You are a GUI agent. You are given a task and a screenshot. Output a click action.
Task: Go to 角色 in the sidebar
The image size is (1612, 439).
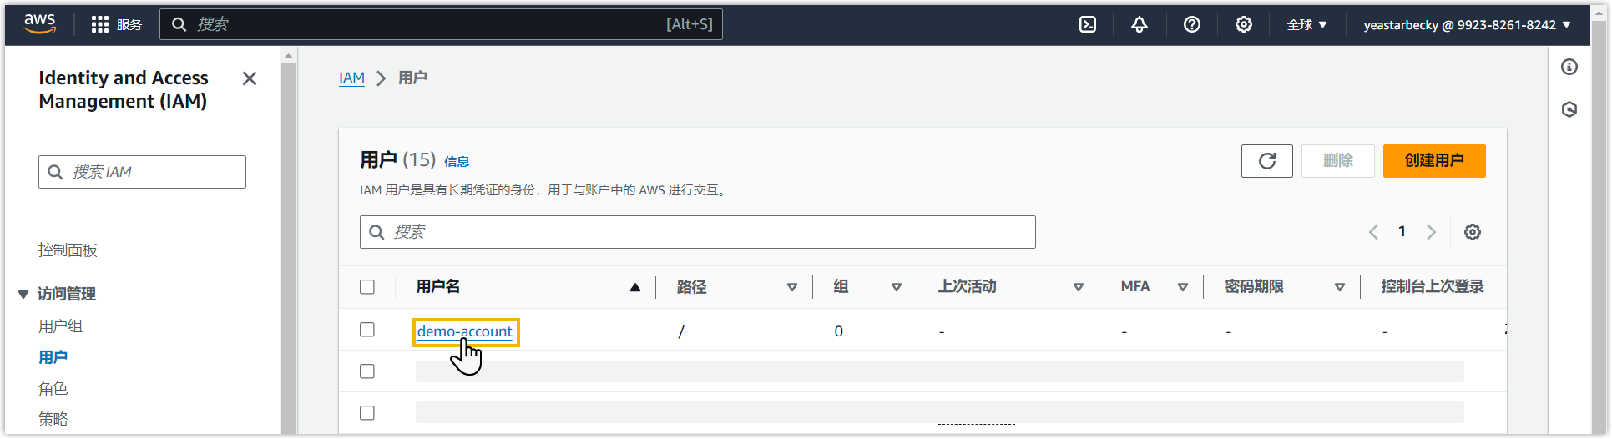tap(53, 389)
